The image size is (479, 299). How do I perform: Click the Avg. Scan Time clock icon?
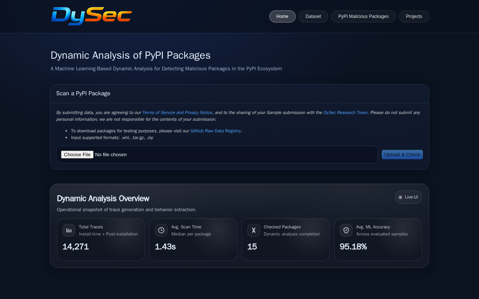(161, 230)
